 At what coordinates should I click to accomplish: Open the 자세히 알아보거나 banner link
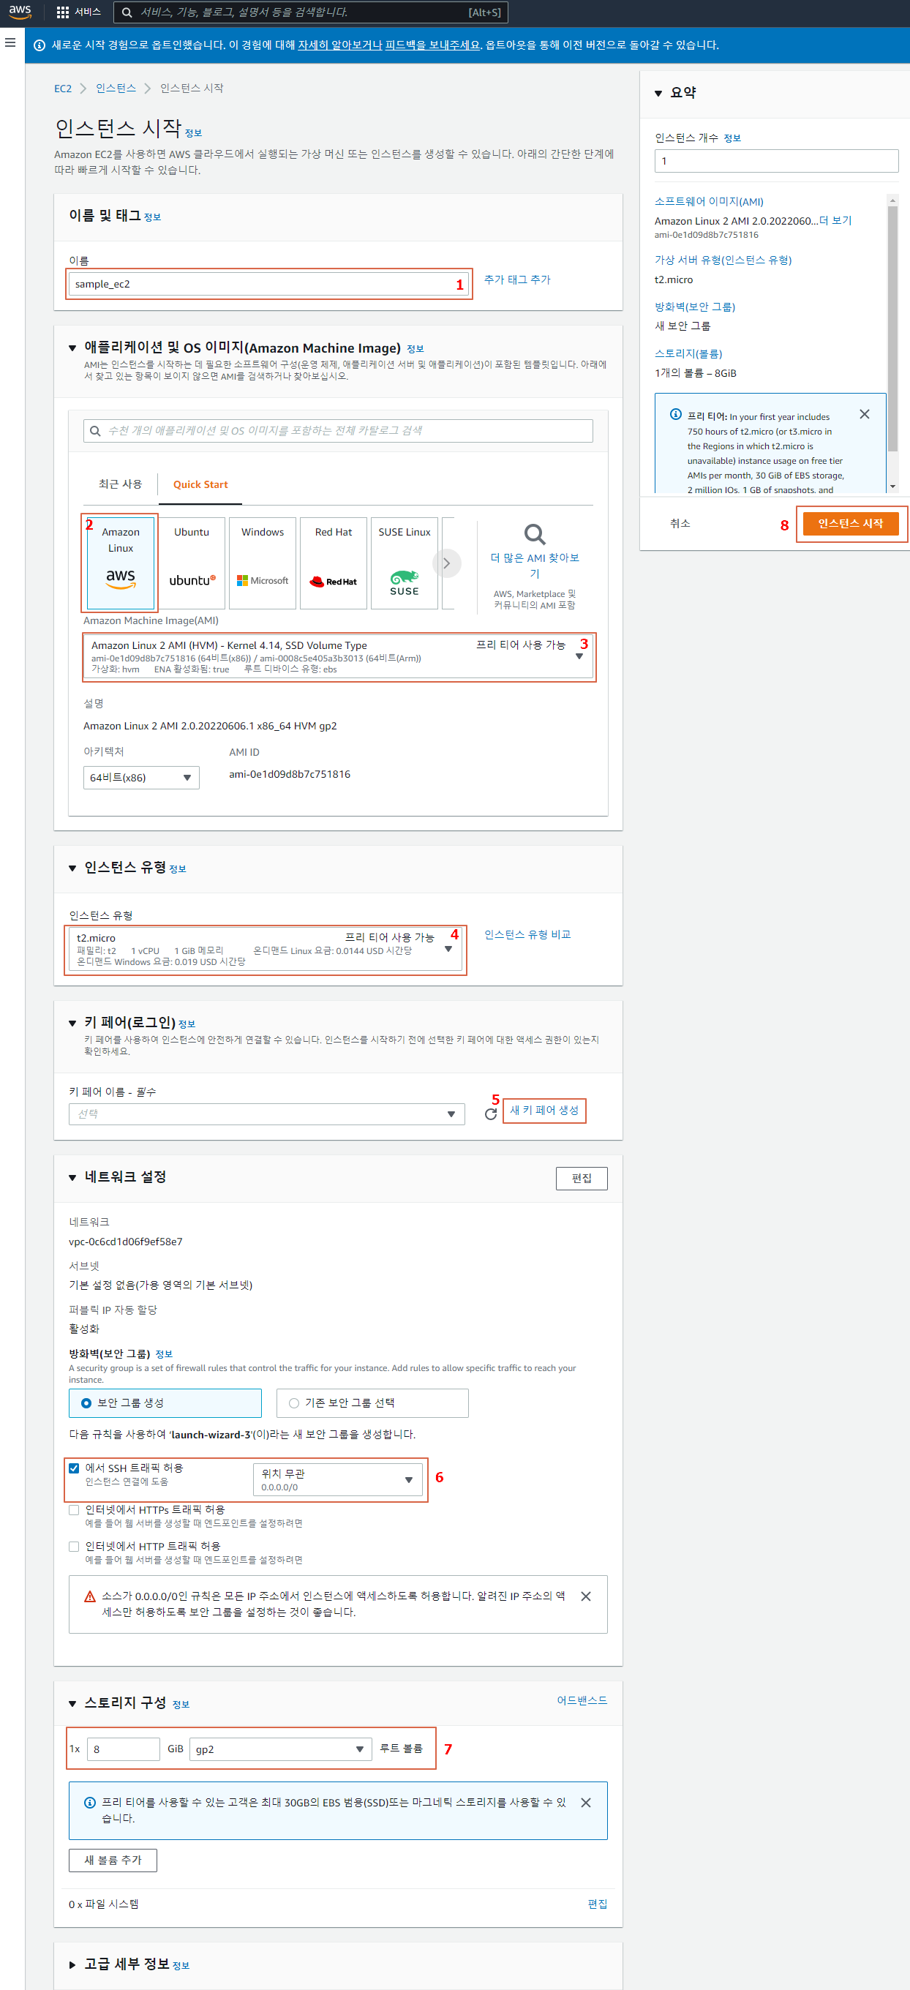(x=340, y=45)
